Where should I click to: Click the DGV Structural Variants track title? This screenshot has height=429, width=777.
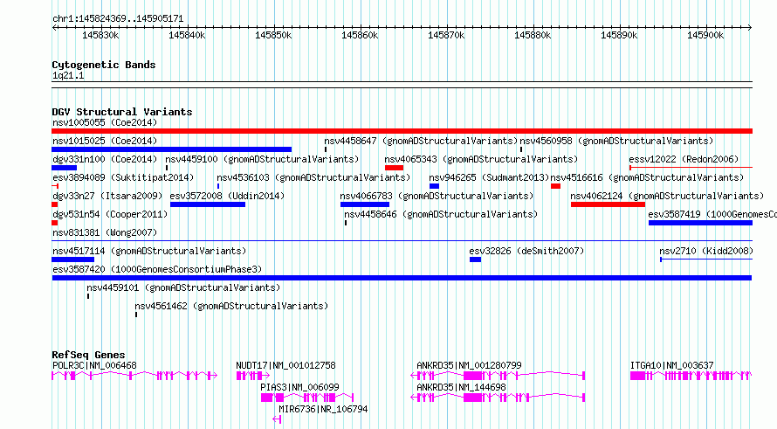coord(122,112)
